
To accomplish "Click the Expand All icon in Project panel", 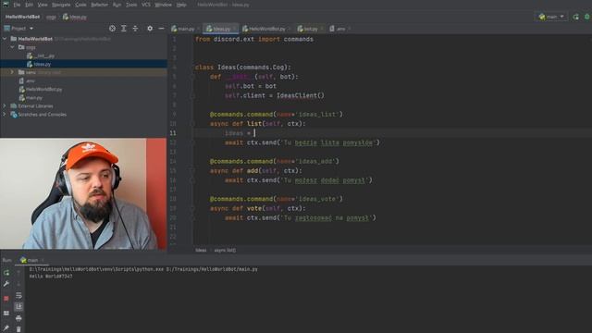I will [x=123, y=29].
